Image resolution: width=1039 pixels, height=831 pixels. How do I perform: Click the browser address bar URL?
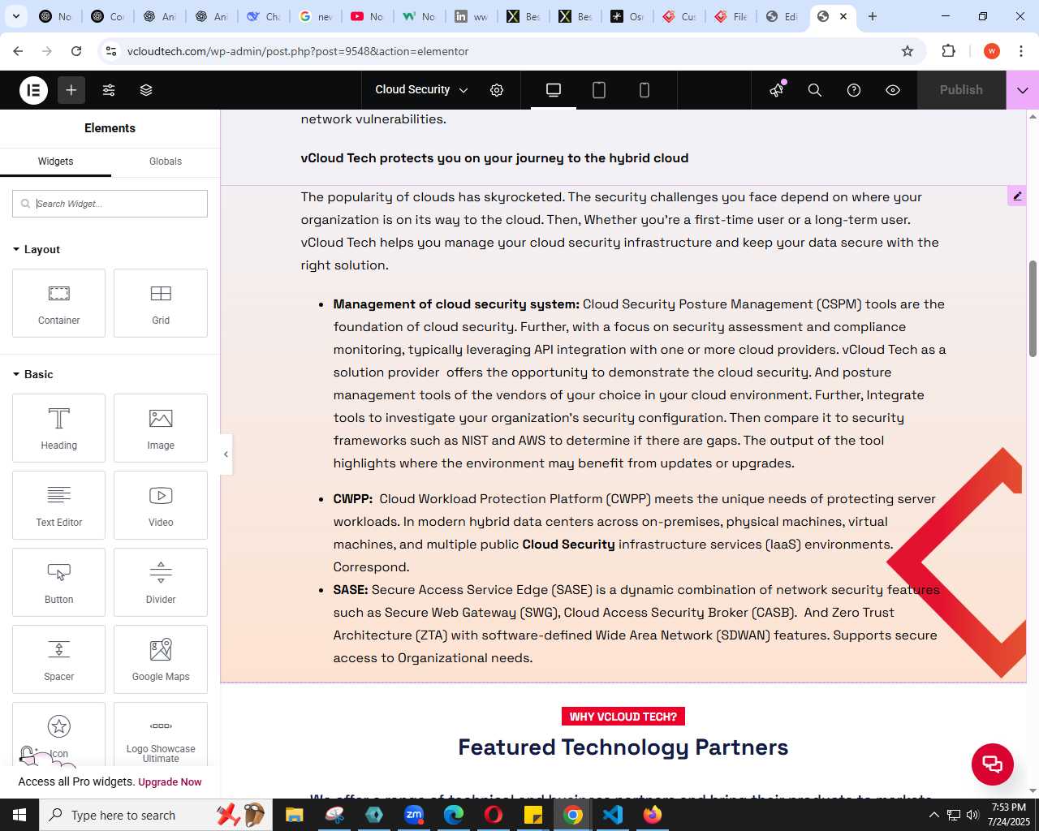(298, 51)
